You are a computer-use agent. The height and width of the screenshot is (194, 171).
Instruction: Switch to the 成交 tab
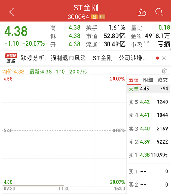163,80
